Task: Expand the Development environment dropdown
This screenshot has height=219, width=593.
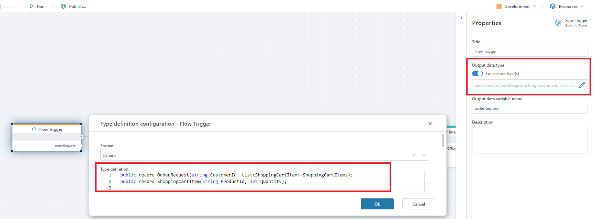Action: [534, 6]
